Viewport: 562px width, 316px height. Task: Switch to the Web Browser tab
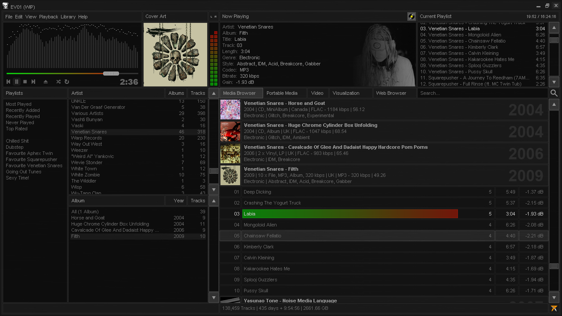(394, 93)
